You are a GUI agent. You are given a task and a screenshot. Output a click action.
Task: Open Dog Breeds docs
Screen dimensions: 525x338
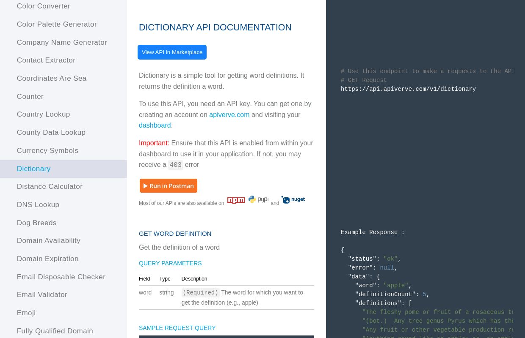(64, 223)
